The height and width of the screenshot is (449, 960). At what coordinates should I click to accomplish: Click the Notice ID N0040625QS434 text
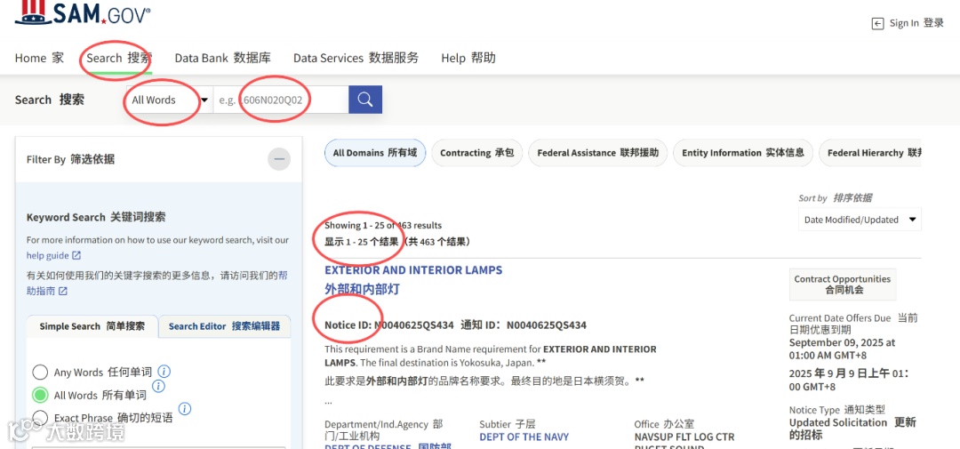(x=388, y=325)
